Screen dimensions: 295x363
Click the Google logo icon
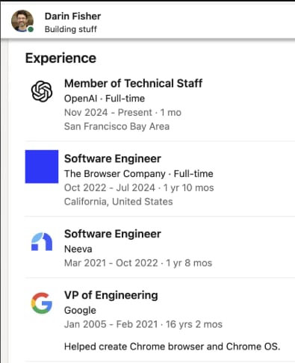(x=42, y=303)
